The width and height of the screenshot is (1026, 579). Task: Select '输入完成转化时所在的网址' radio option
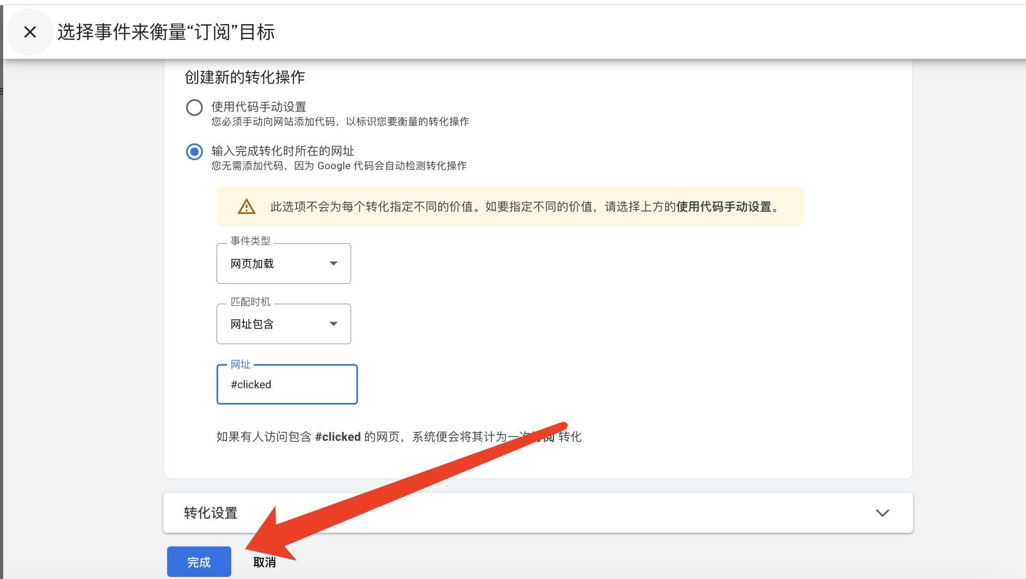[x=194, y=152]
